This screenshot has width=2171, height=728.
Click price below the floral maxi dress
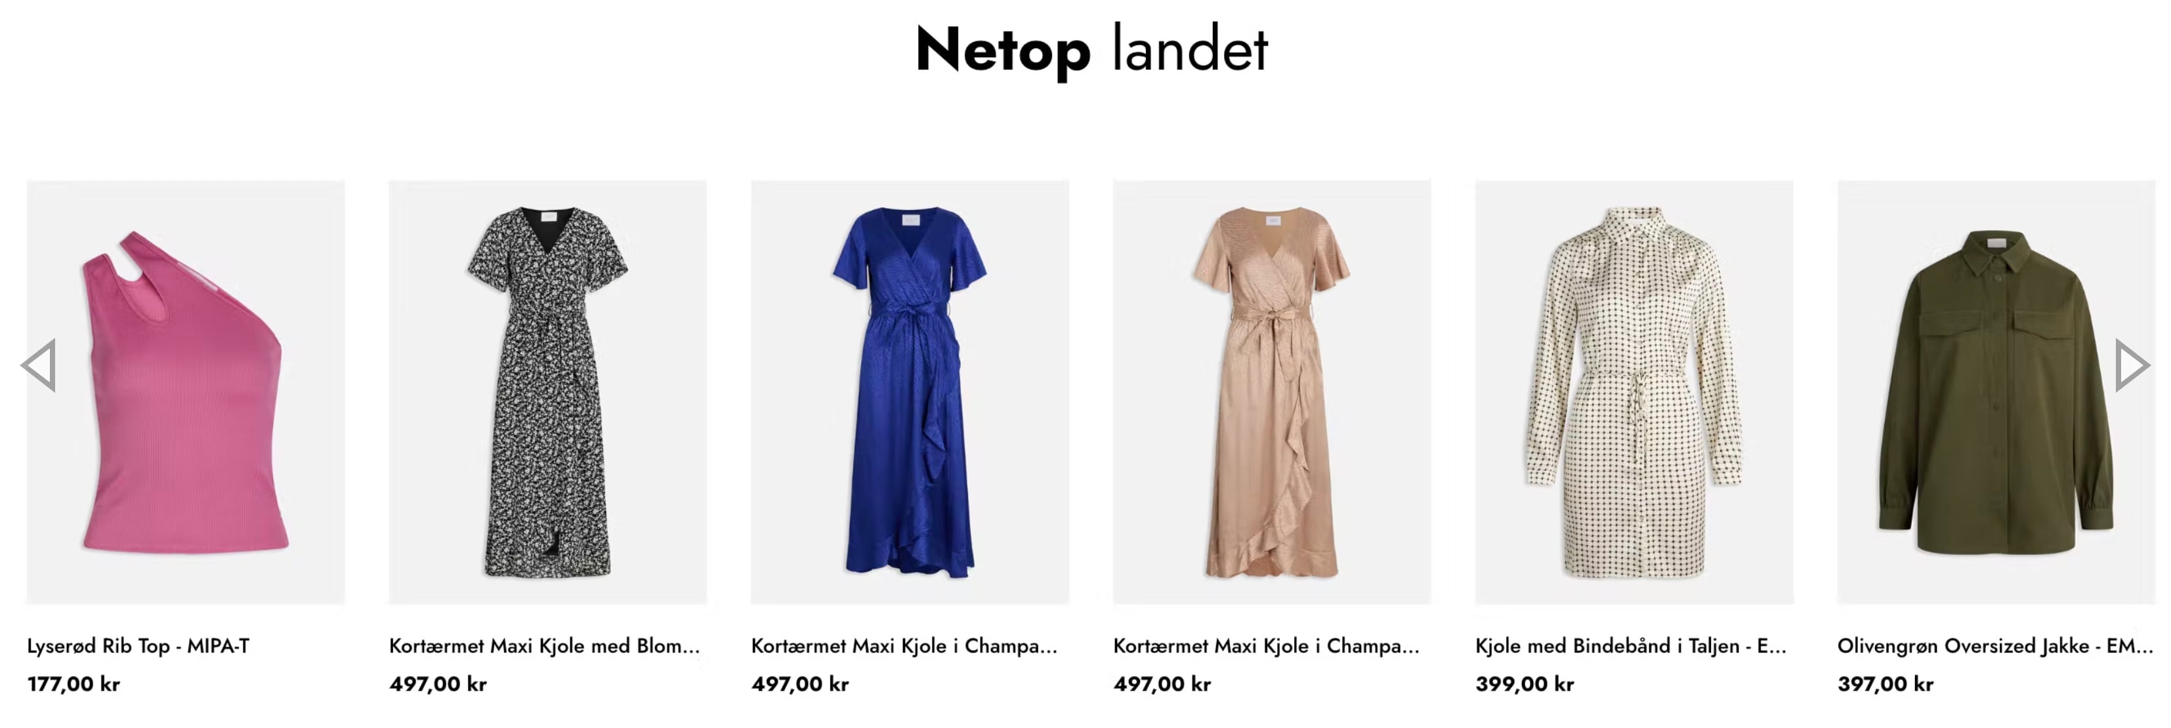click(438, 684)
